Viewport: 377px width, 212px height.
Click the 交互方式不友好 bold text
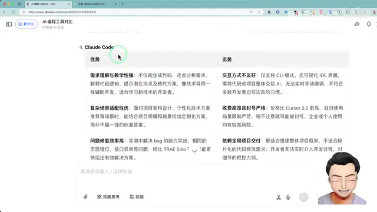click(239, 75)
